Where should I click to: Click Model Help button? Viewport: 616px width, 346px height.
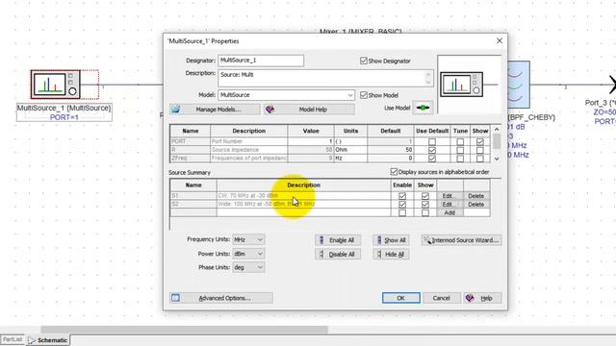pos(309,110)
